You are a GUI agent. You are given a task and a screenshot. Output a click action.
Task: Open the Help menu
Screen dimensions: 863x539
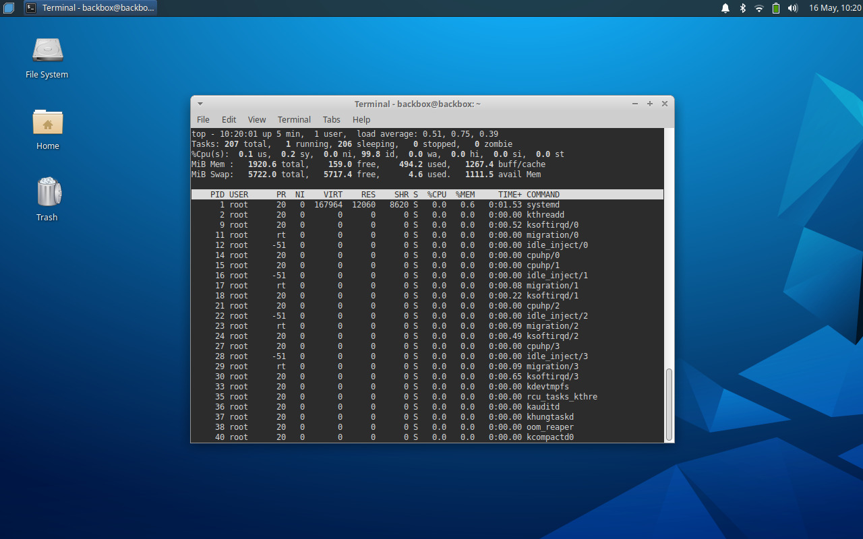(361, 119)
